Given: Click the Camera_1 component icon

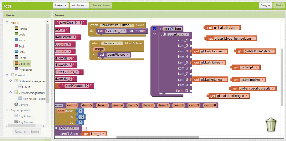Looking at the screenshot, I should tap(16, 105).
